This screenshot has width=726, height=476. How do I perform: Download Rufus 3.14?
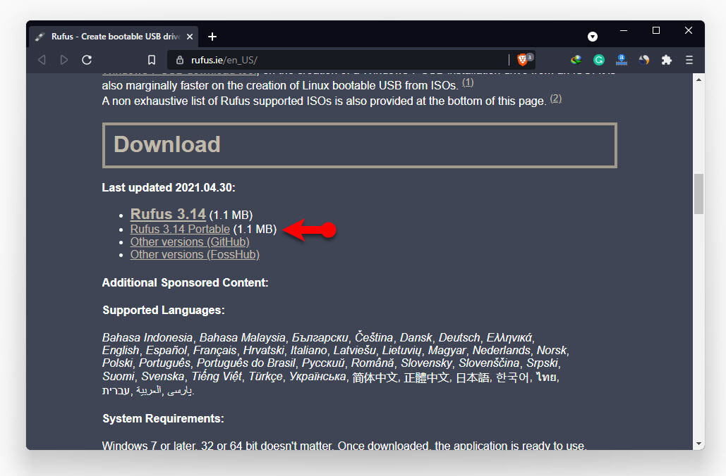(x=168, y=214)
